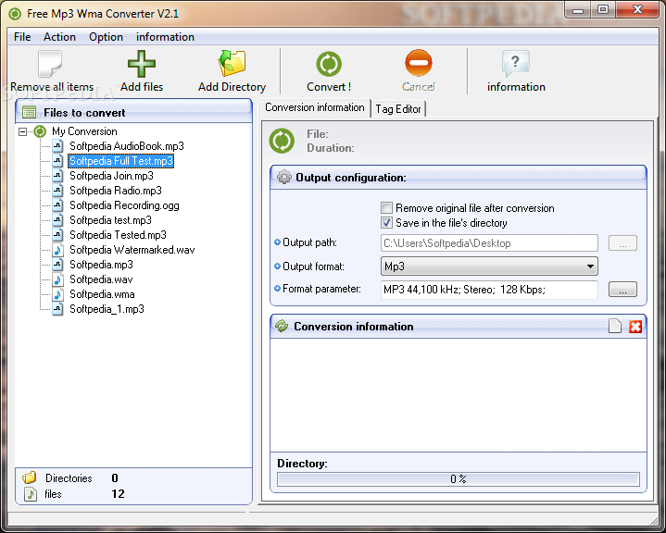Screen dimensions: 666x533
Task: Open the Action menu
Action: (60, 37)
